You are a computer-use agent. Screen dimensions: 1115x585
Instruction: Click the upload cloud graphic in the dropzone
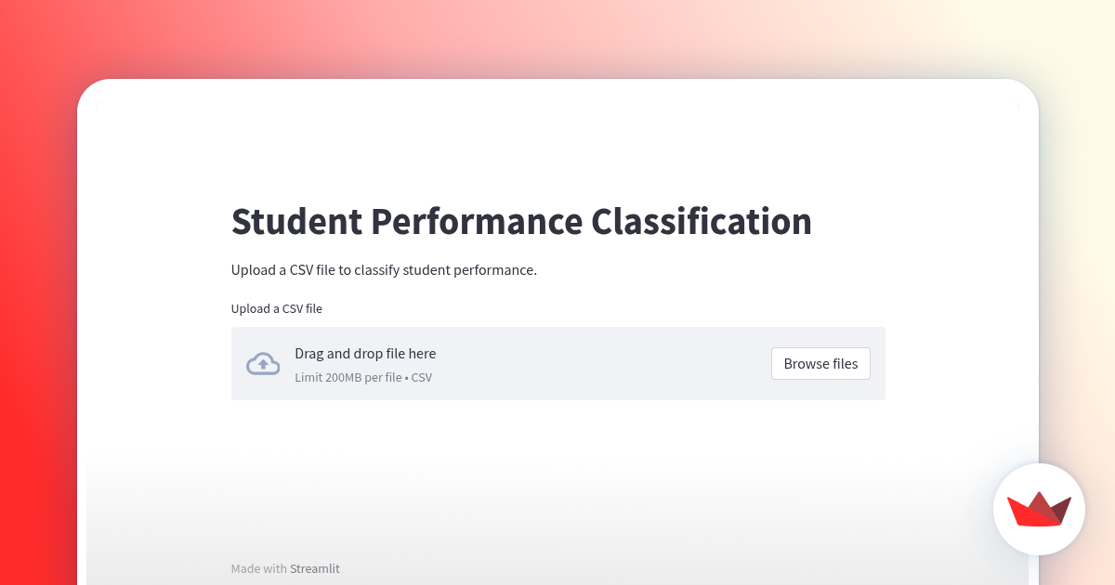click(x=263, y=363)
